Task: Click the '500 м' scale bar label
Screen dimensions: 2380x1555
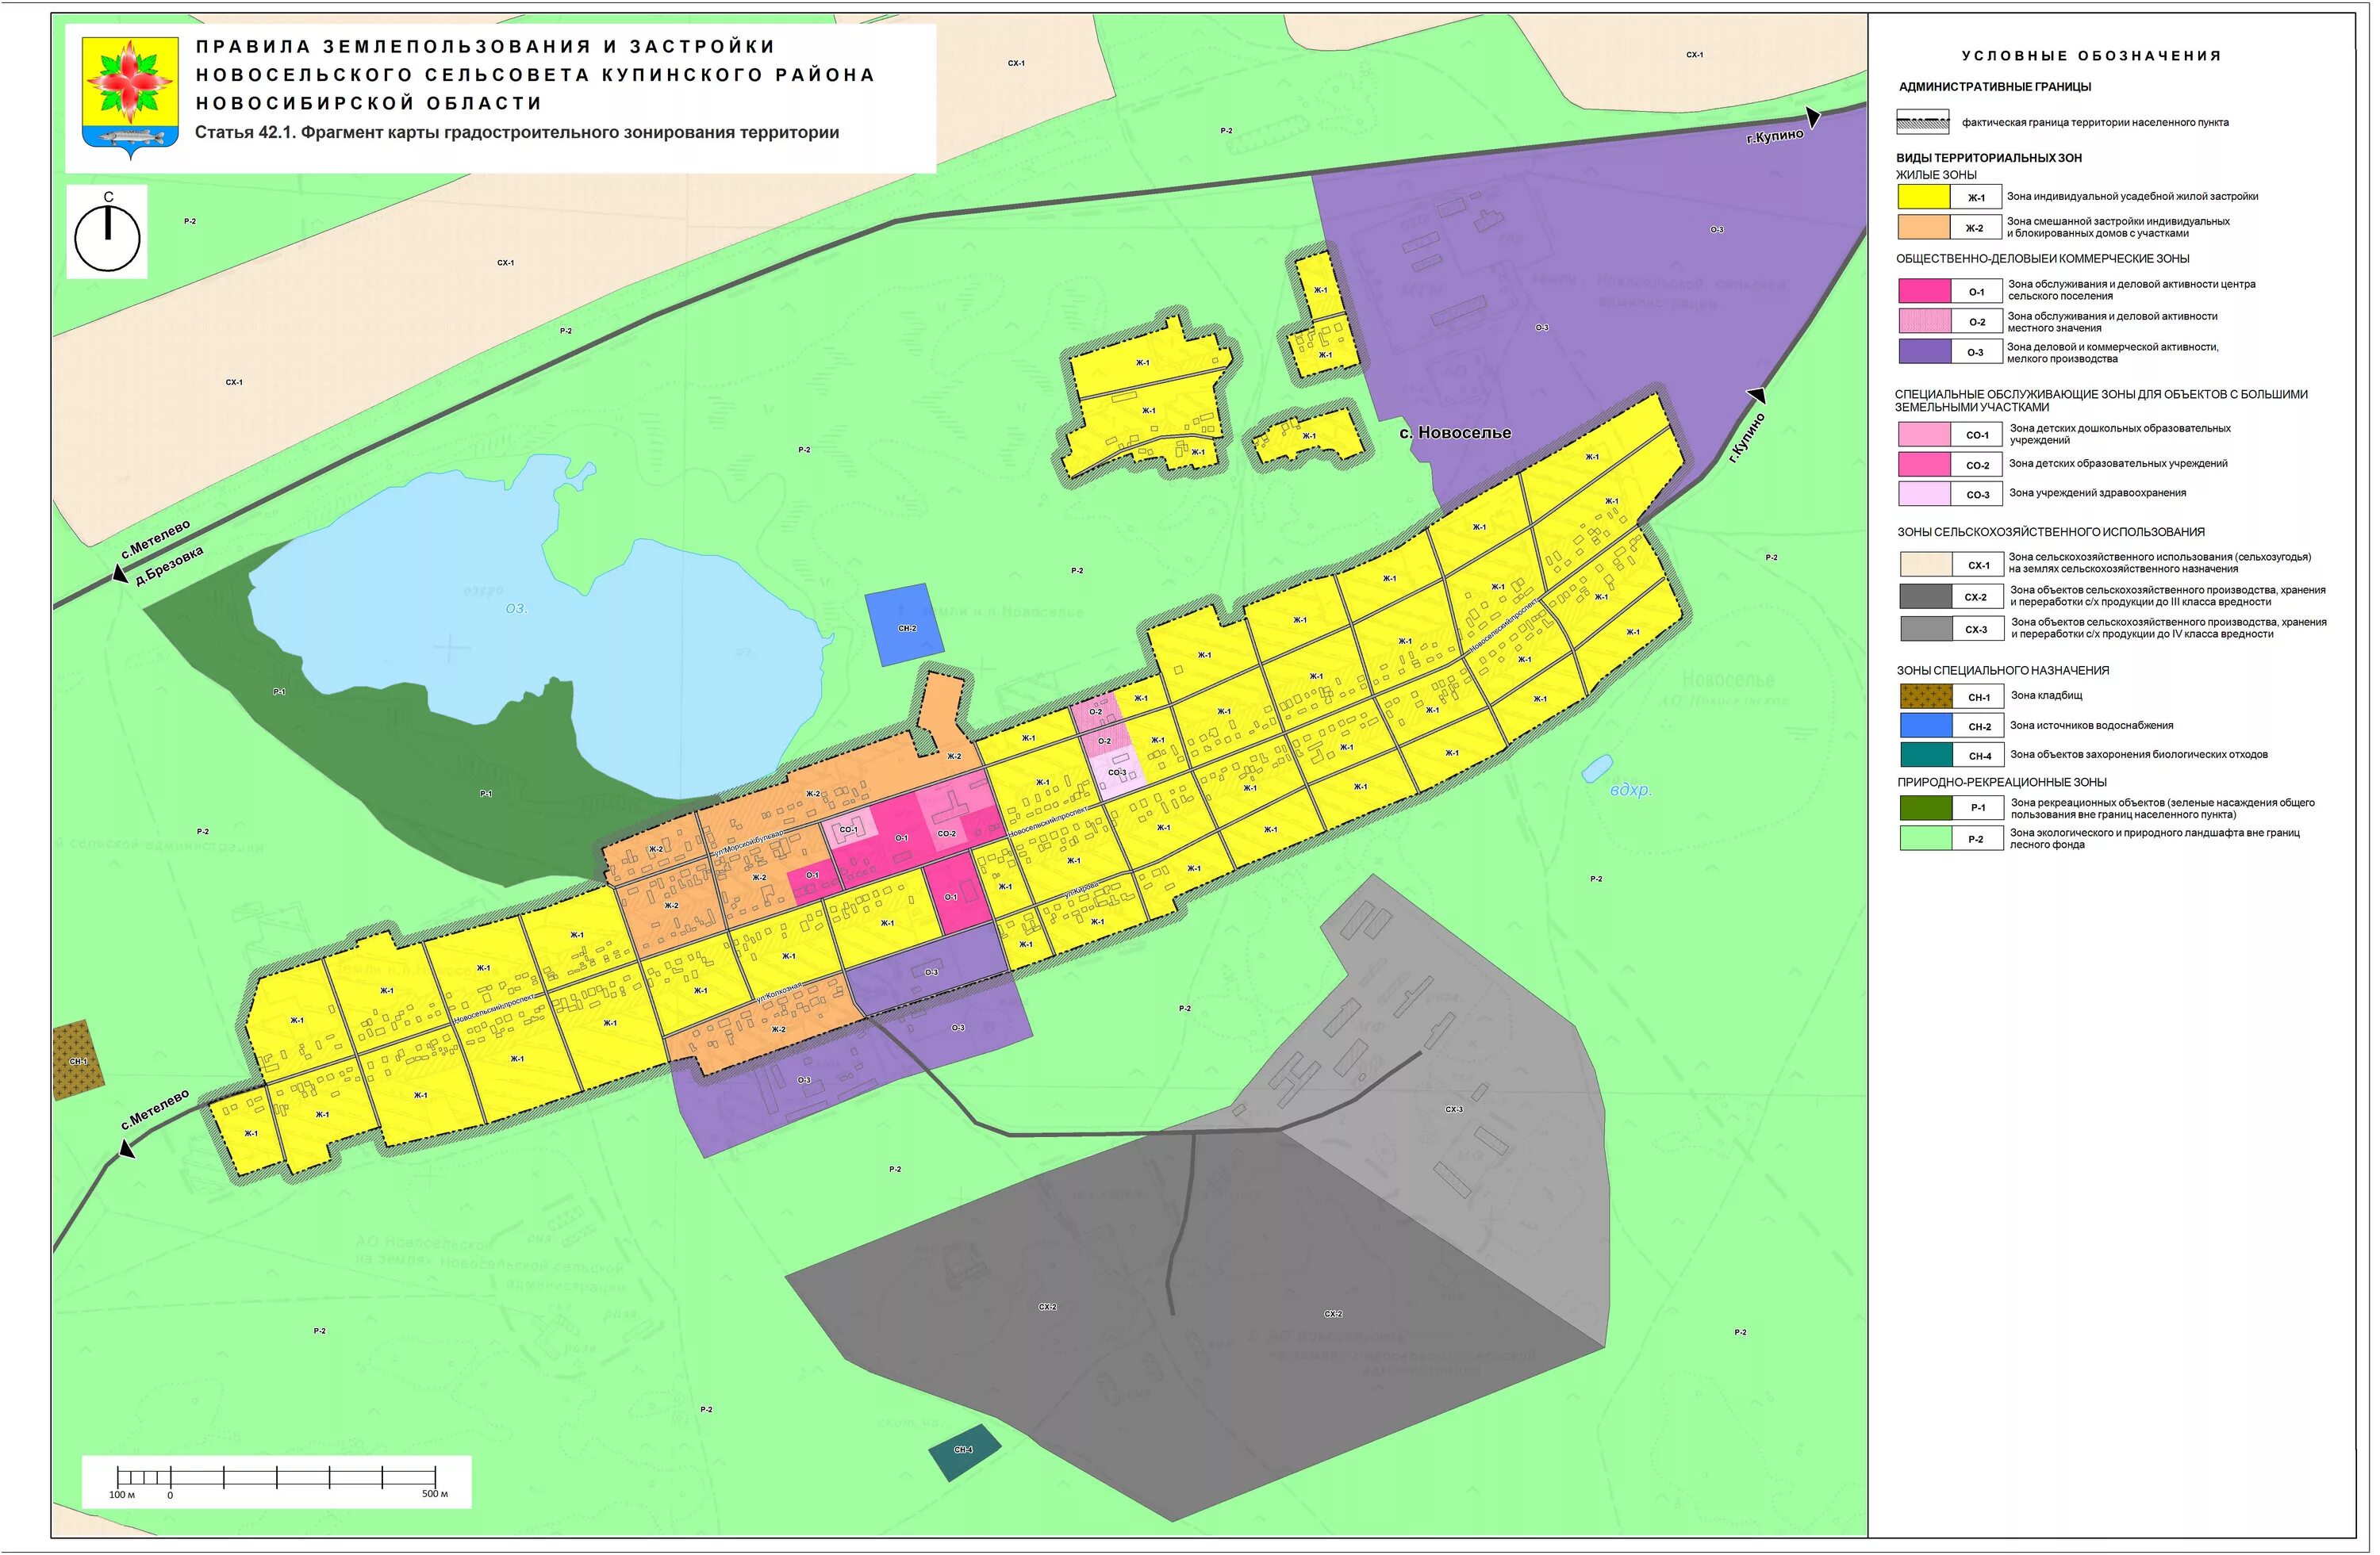Action: coord(435,1494)
